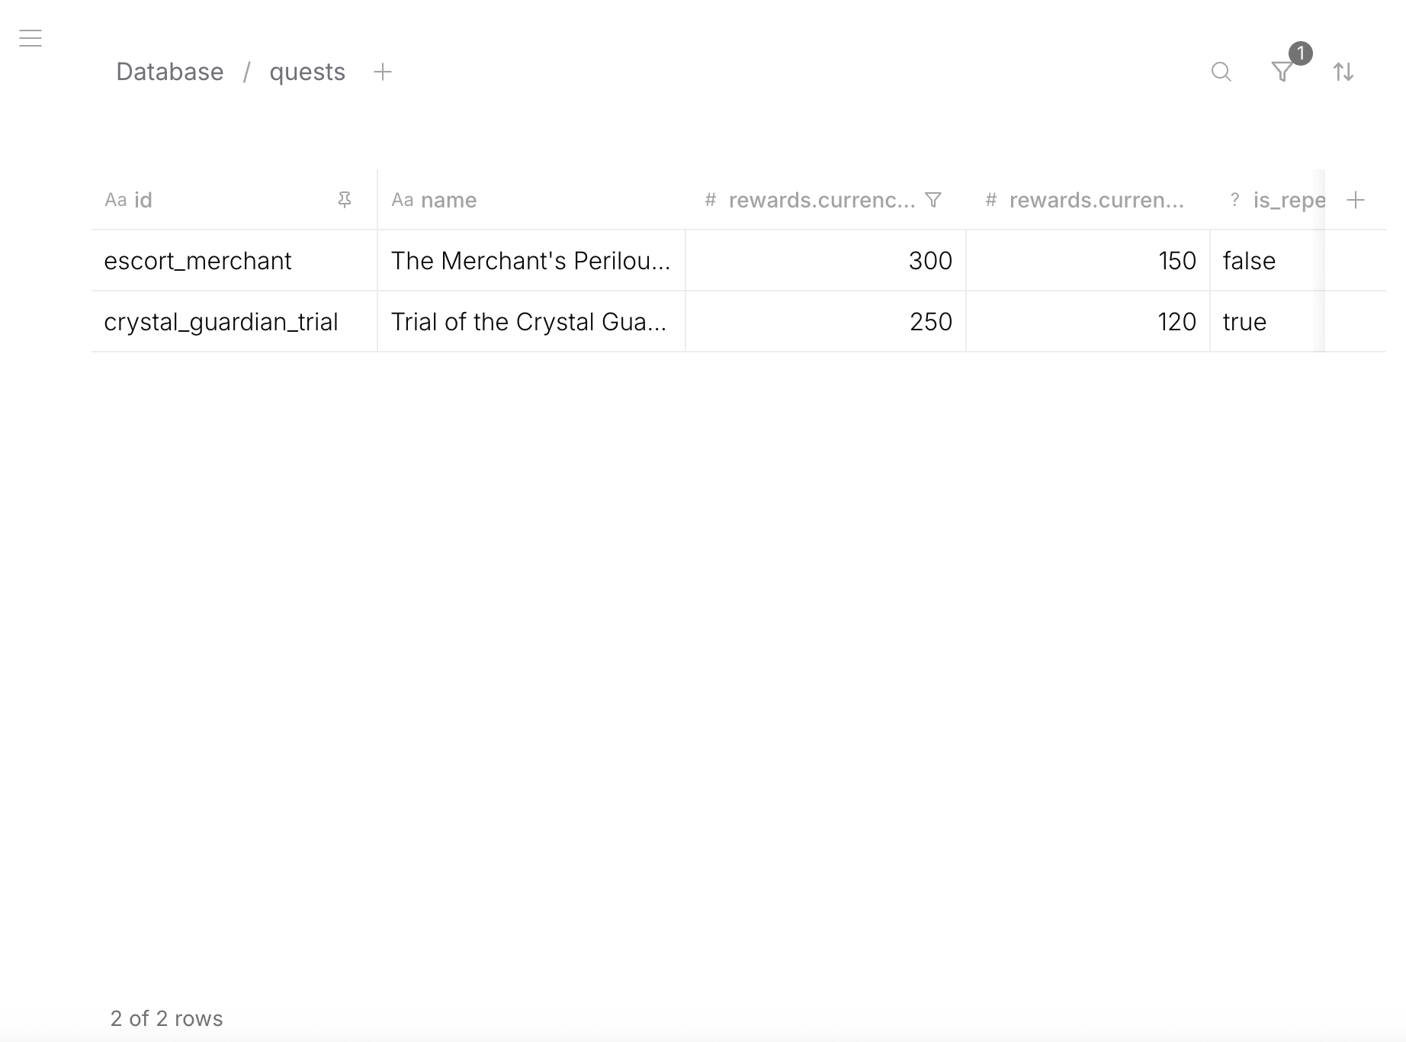Toggle the false value for escort_merchant
The image size is (1406, 1042).
pyautogui.click(x=1248, y=260)
